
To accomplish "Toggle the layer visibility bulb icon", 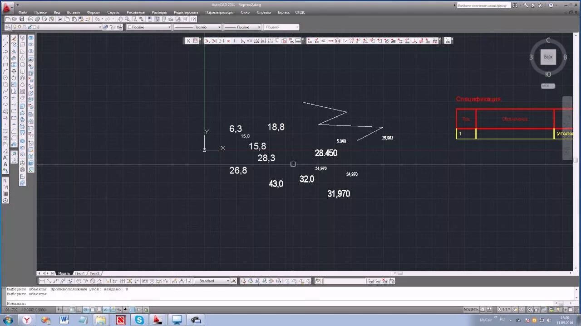I will coord(15,27).
